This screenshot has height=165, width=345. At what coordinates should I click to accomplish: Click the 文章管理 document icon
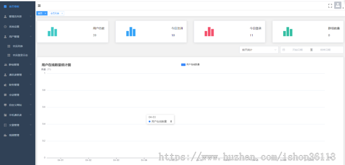[5, 125]
